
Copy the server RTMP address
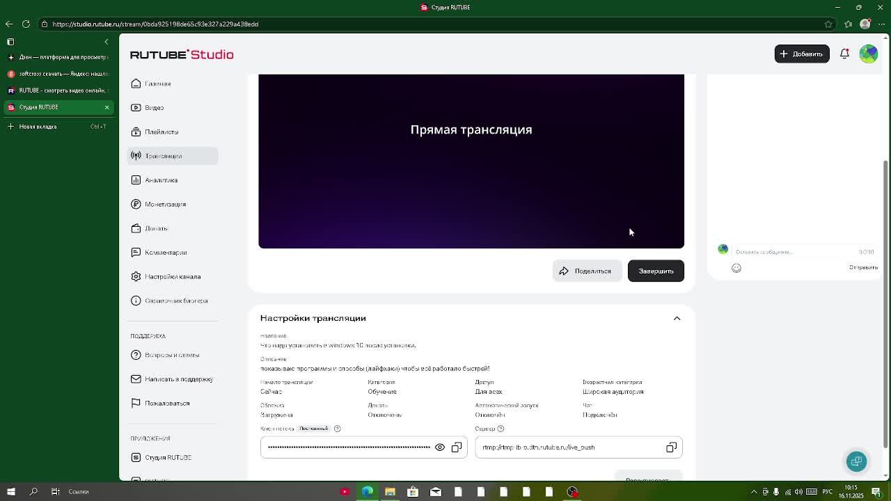671,447
